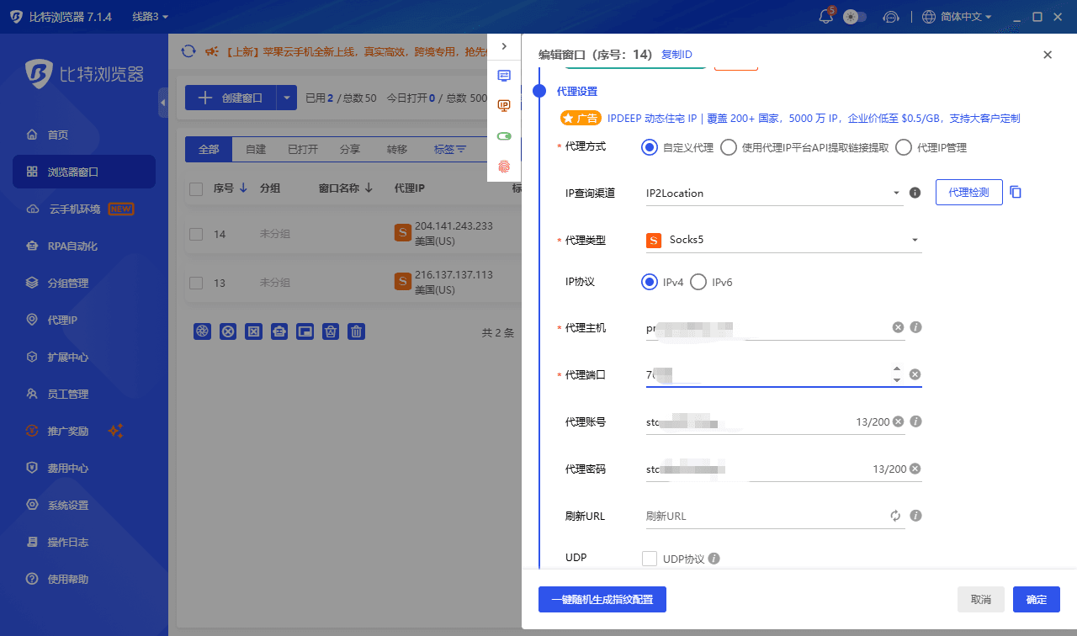
Task: Open customer support headset icon
Action: [891, 17]
